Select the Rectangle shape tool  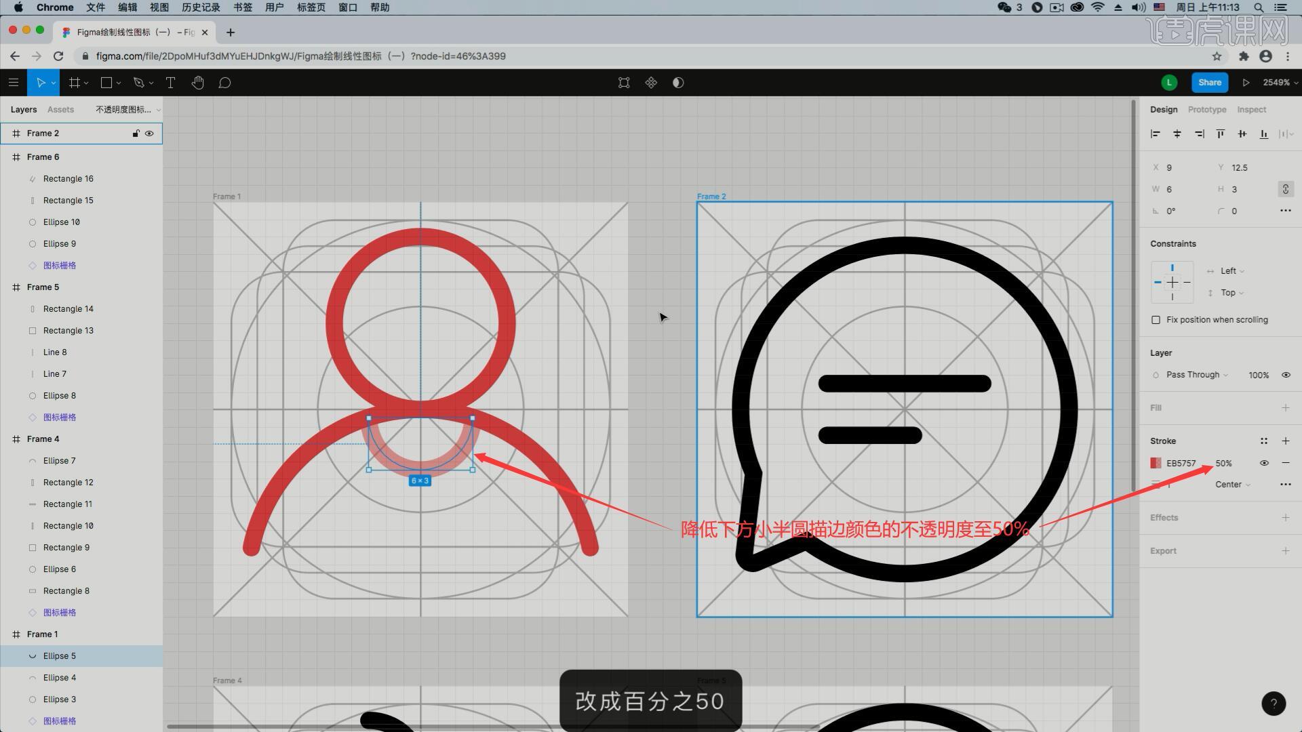pyautogui.click(x=106, y=83)
